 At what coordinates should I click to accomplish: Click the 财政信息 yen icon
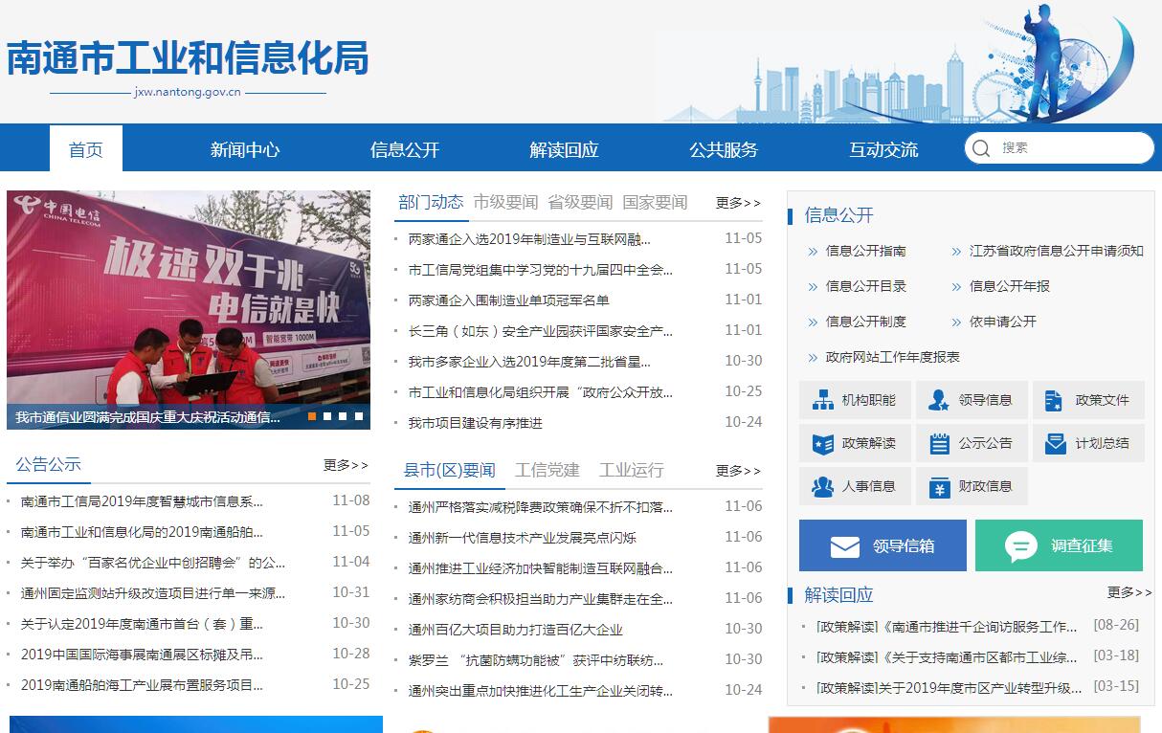coord(939,487)
